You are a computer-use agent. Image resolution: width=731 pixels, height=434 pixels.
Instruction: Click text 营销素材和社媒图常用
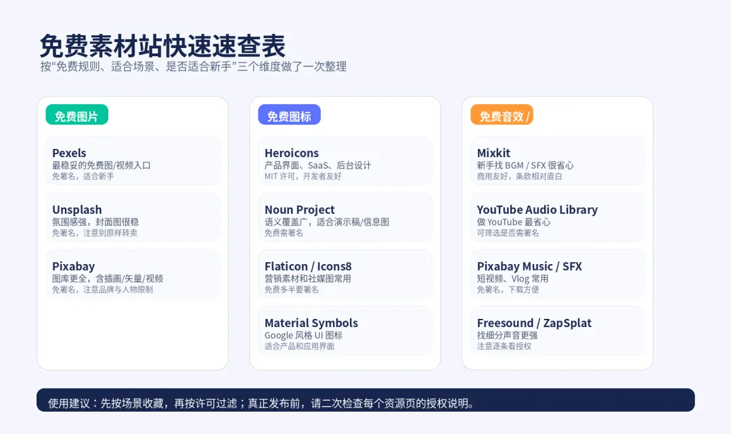point(308,278)
